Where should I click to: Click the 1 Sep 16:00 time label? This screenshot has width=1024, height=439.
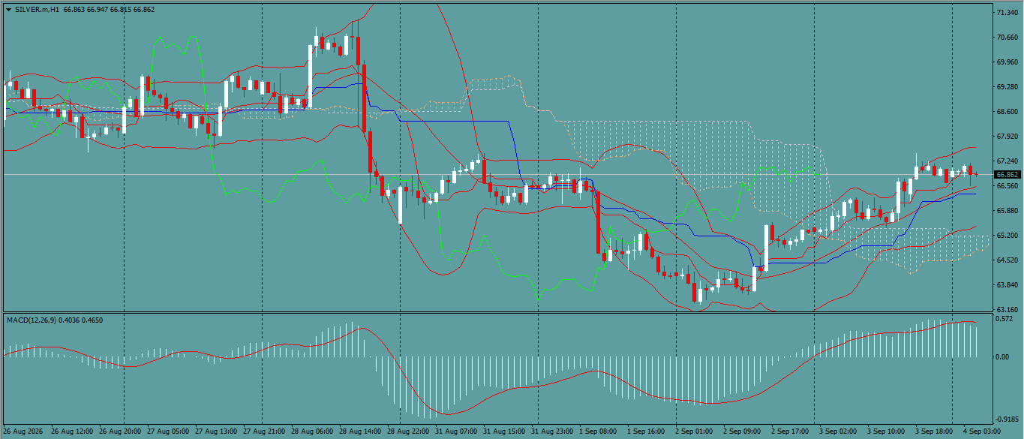646,432
